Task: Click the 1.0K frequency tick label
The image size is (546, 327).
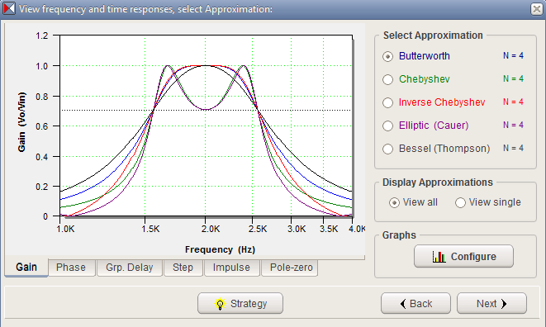Action: point(65,229)
